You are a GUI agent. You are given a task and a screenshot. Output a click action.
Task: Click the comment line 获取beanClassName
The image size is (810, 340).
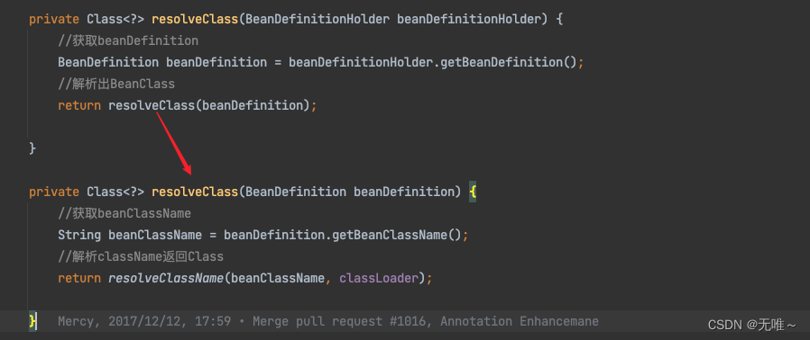124,213
